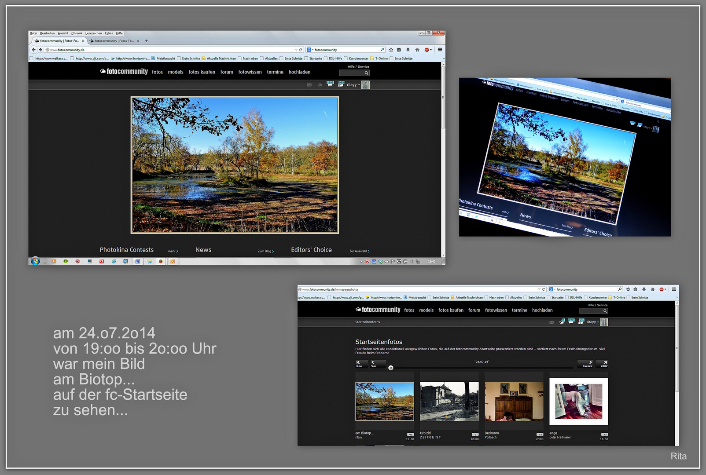This screenshot has width=706, height=475.
Task: Open the 'Urbizid' black-and-white thumbnail
Action: pos(449,401)
